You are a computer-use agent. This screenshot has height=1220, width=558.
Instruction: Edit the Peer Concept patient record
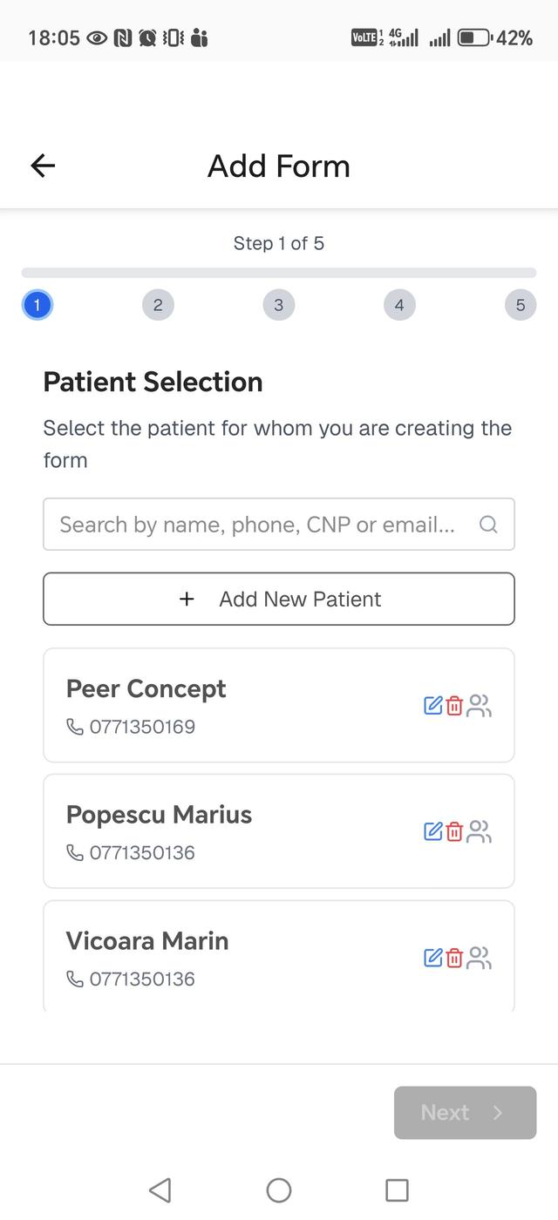tap(432, 706)
